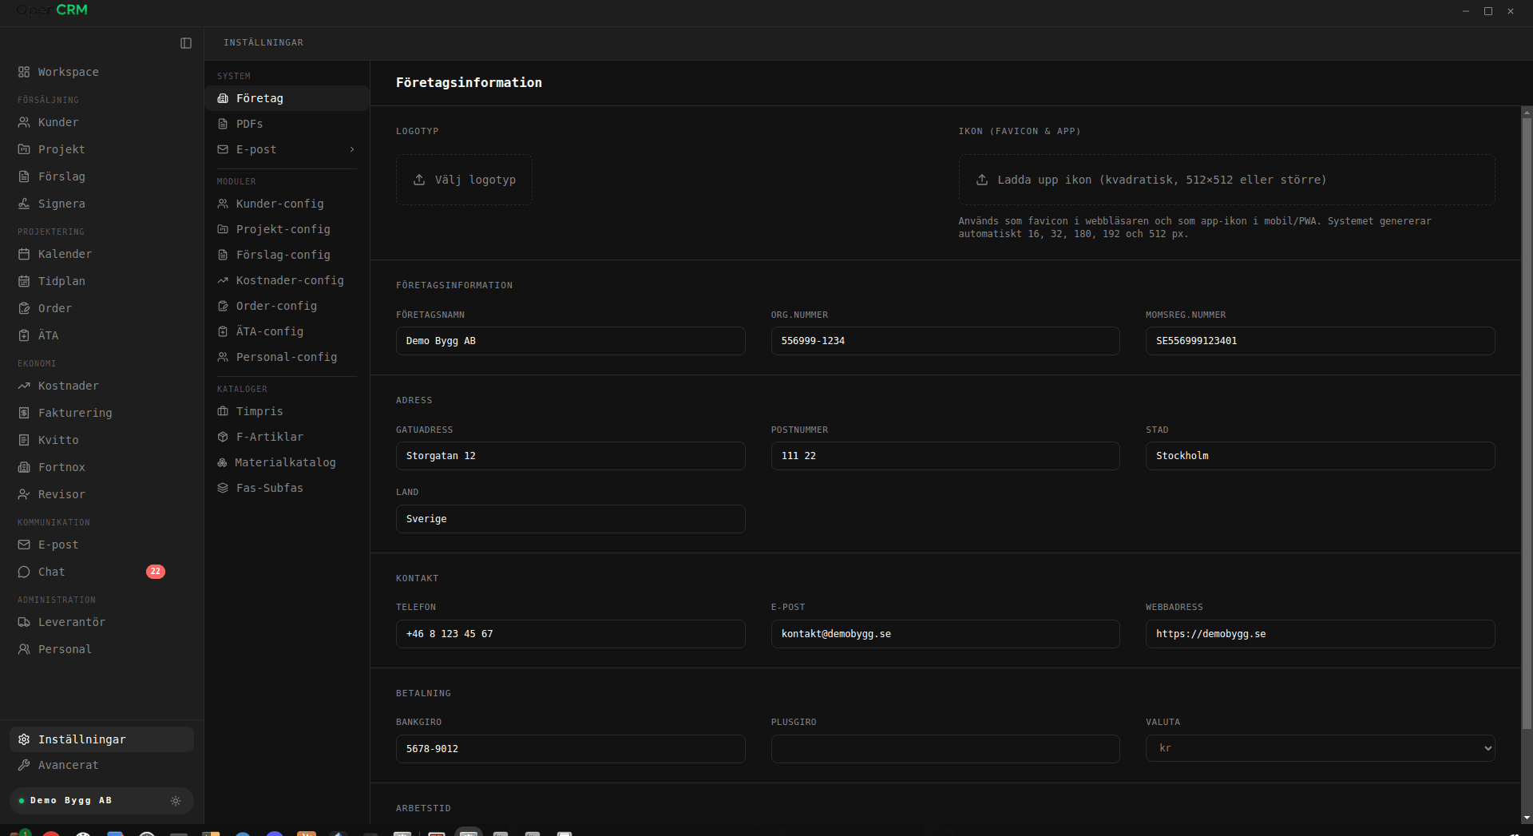
Task: Open Fortnox via its building icon
Action: [x=24, y=467]
